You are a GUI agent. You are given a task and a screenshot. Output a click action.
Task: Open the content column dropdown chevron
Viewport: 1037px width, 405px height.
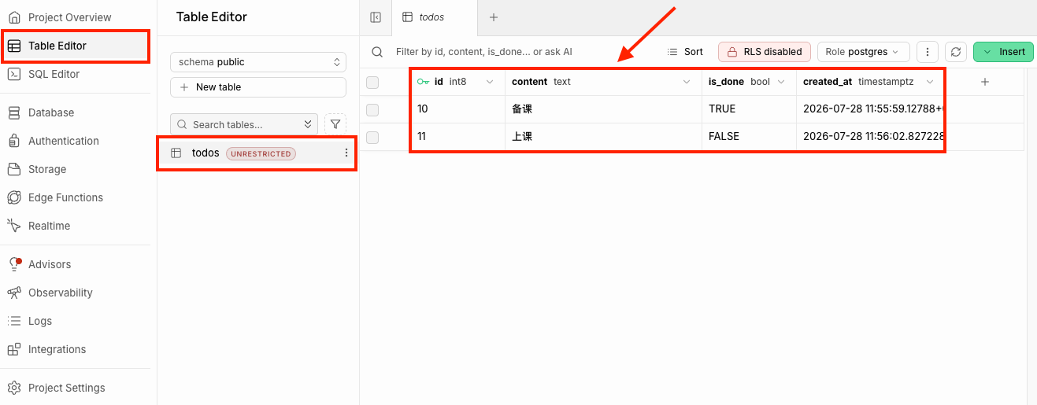pyautogui.click(x=687, y=82)
